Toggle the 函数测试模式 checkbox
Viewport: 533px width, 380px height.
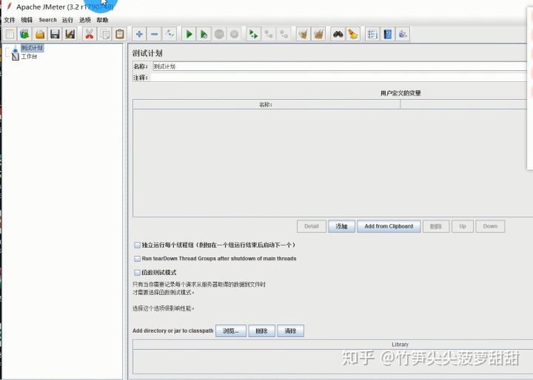coord(138,272)
